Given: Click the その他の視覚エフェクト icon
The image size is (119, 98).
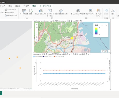Looking at the screenshot, I should coord(61,11).
